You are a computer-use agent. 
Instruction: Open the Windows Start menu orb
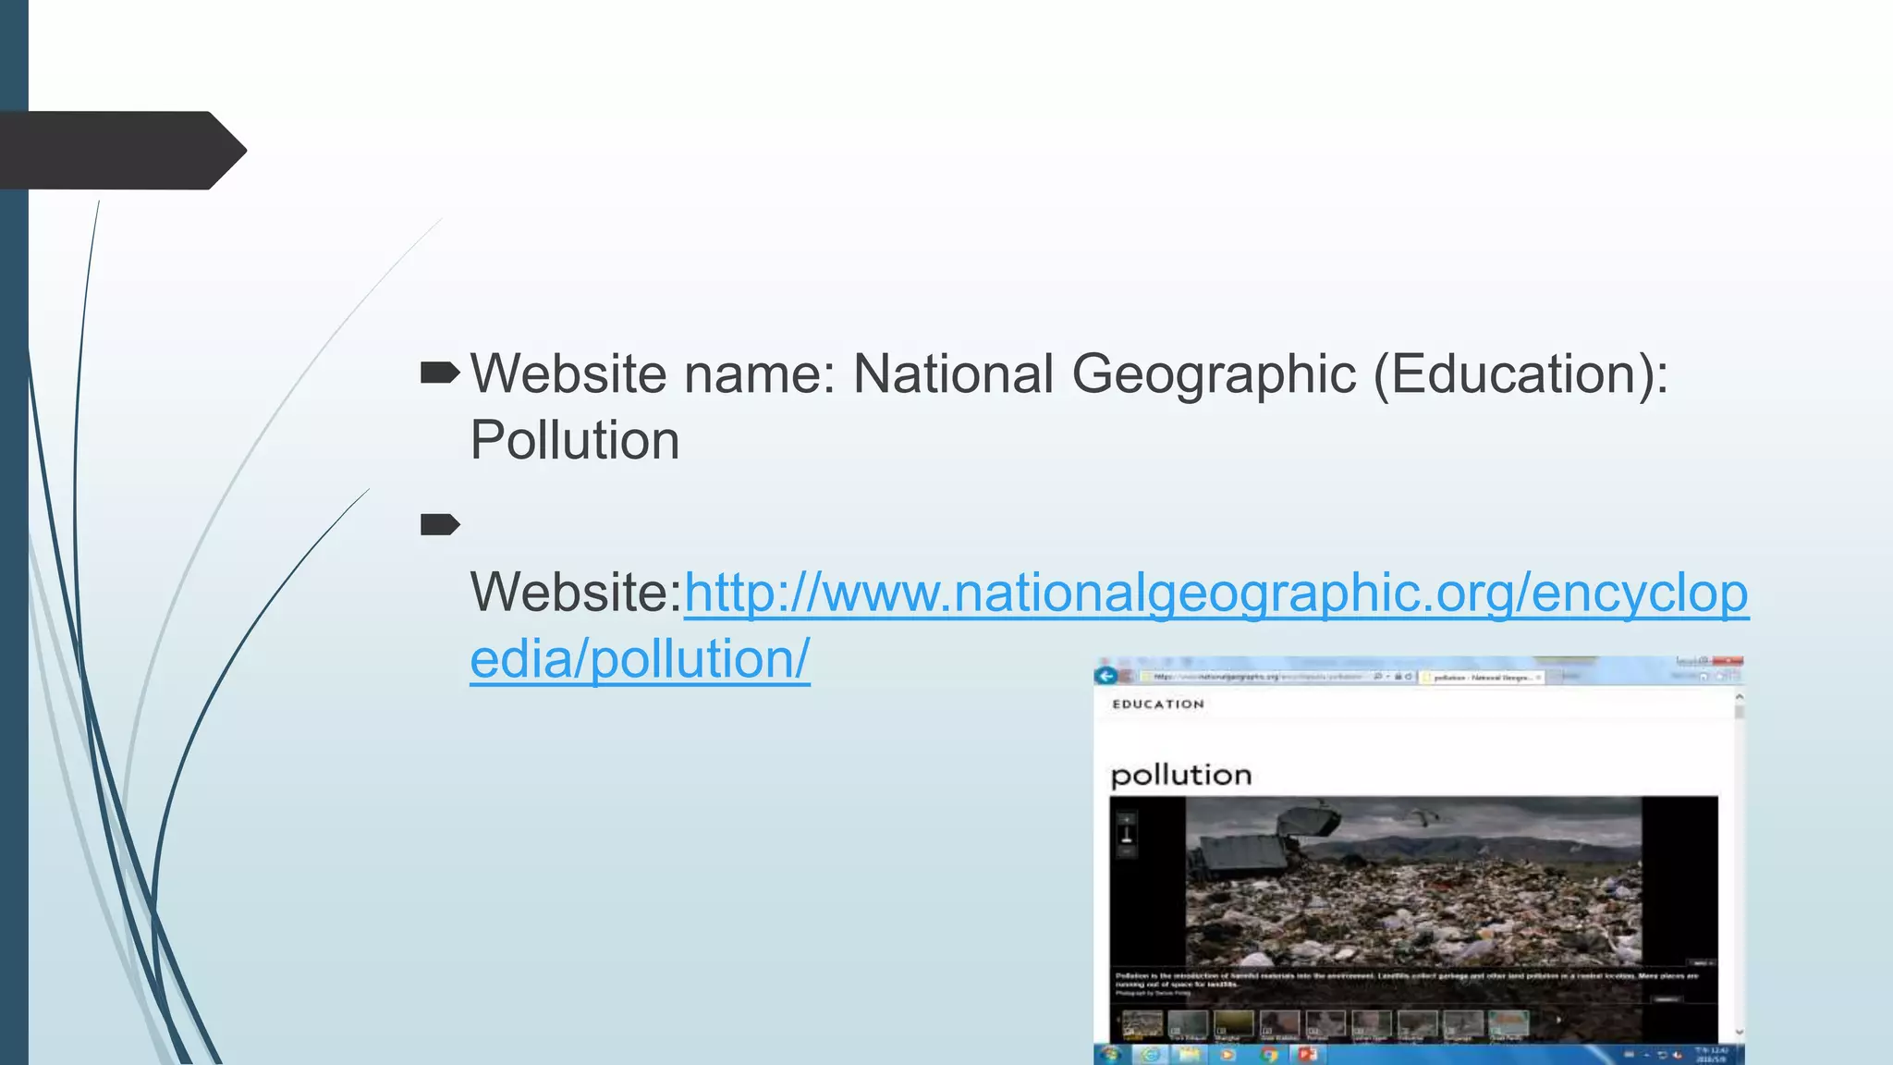pyautogui.click(x=1112, y=1055)
